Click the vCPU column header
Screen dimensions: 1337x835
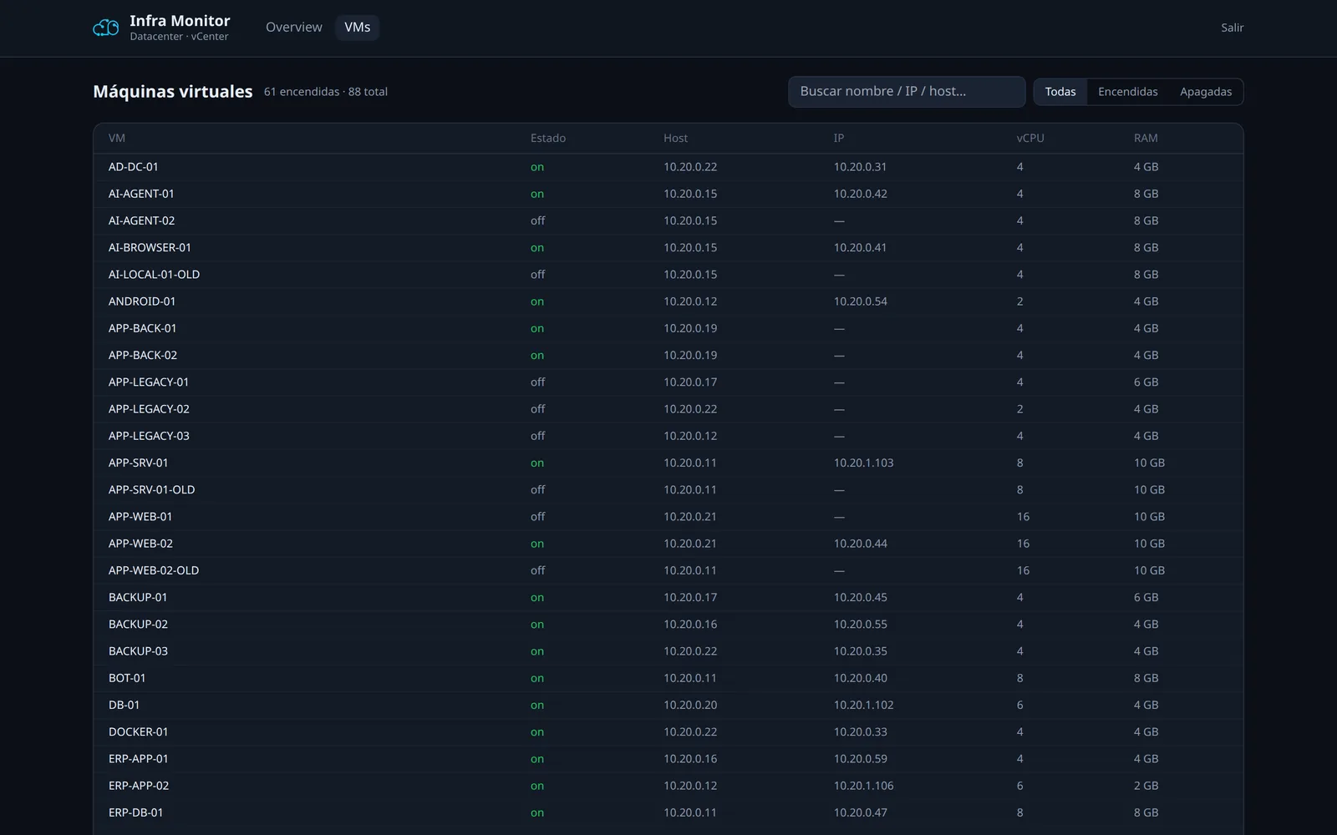point(1030,139)
